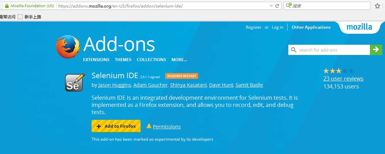
Task: Click the version 2.9.1.1-signed text
Action: coord(150,77)
